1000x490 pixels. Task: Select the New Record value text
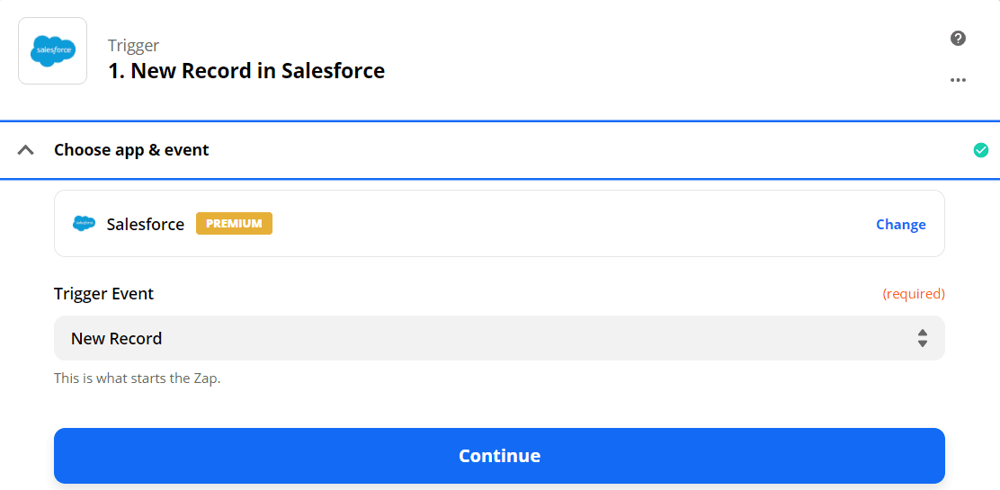(x=117, y=339)
